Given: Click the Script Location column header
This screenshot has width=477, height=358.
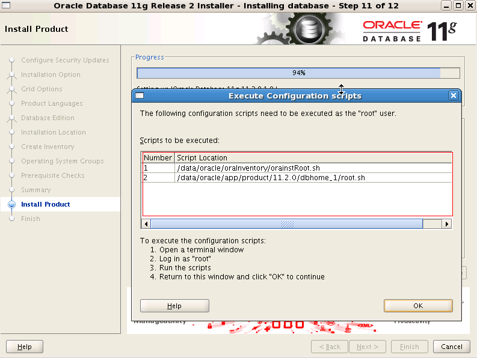Looking at the screenshot, I should [313, 158].
